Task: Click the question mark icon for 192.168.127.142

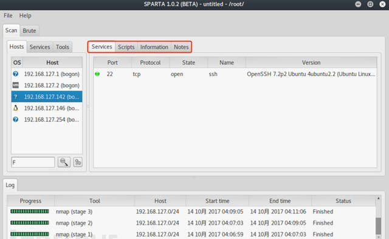Action: pos(16,97)
